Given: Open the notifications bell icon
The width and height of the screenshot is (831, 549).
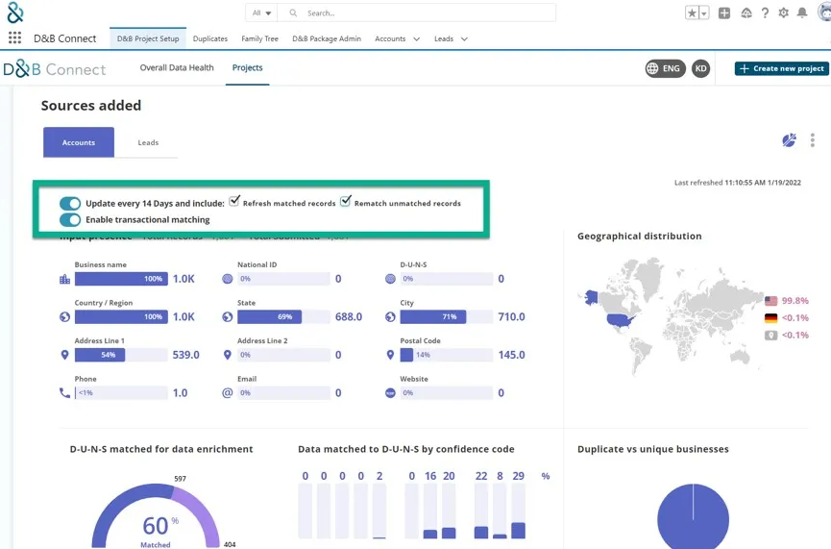Looking at the screenshot, I should coord(802,12).
